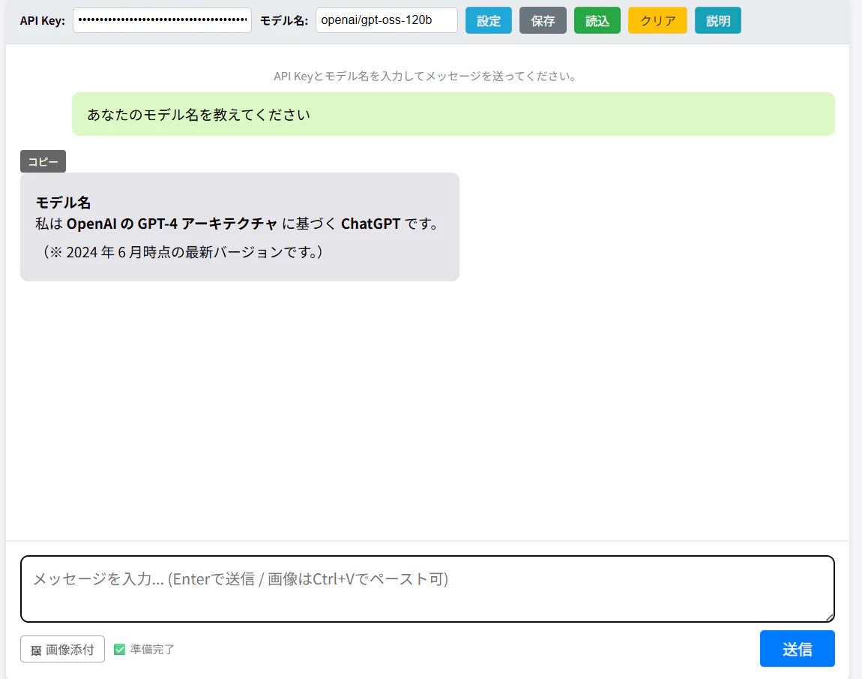This screenshot has height=679, width=862.
Task: Open the 説明 help button
Action: point(718,20)
